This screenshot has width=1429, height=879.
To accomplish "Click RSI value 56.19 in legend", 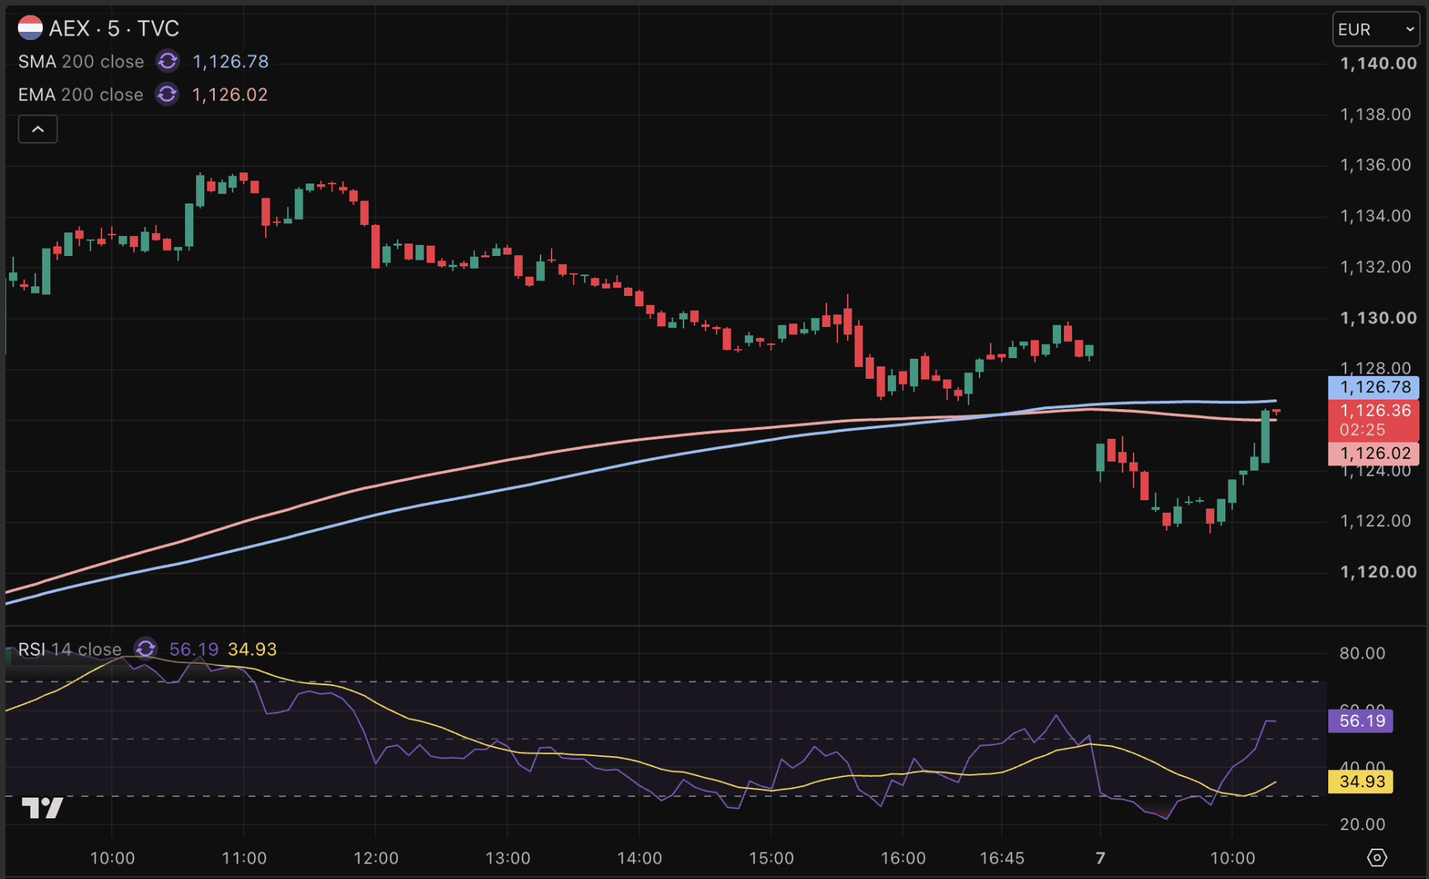I will [194, 649].
